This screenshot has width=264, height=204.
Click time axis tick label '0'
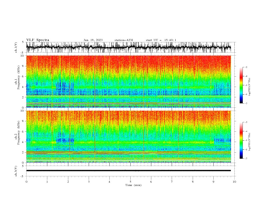[26, 182]
